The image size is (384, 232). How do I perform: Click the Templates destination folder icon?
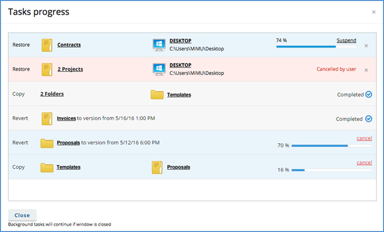click(x=157, y=95)
